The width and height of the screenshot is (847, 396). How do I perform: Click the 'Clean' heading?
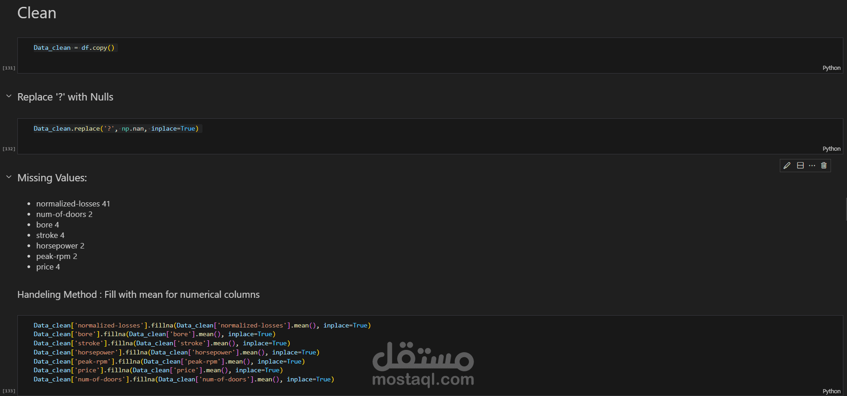37,13
